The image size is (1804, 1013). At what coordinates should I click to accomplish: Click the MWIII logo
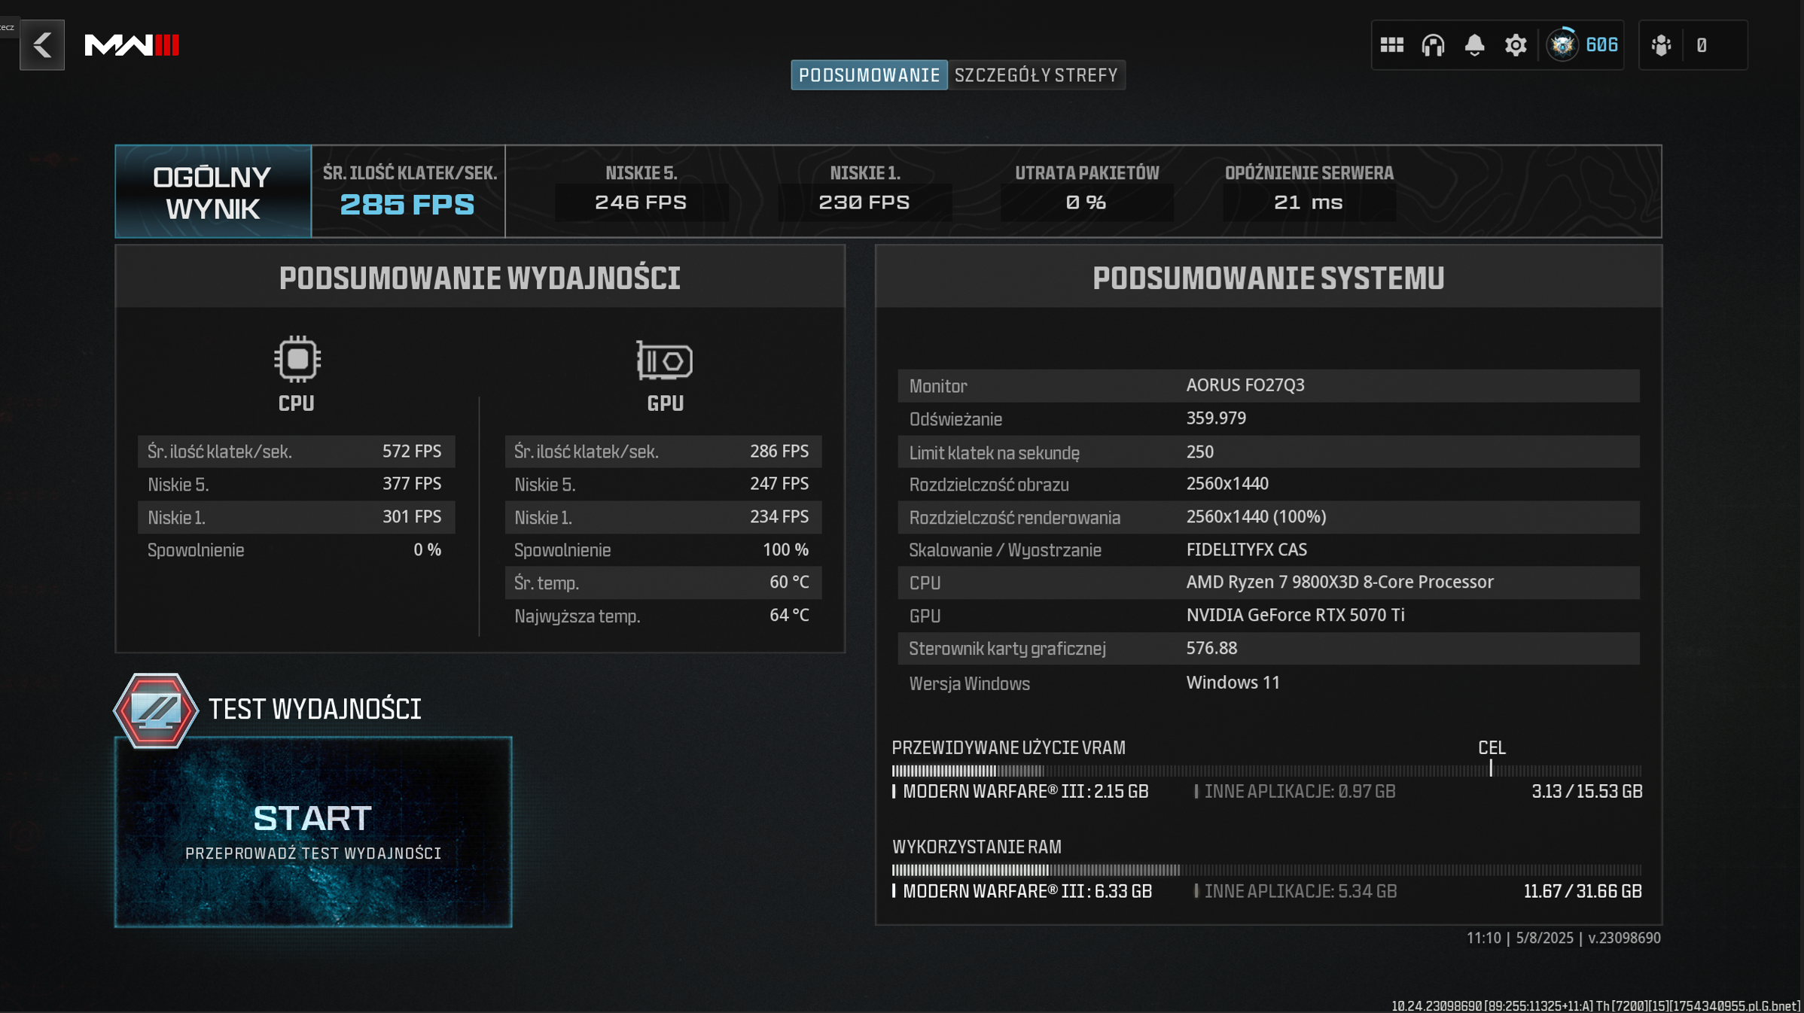(x=132, y=45)
